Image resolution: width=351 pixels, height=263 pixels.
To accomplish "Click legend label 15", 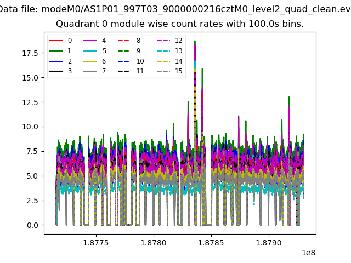I will [179, 71].
